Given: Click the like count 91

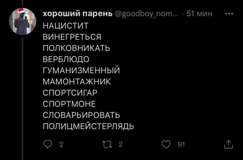Looking at the screenshot, I should coord(181,144).
